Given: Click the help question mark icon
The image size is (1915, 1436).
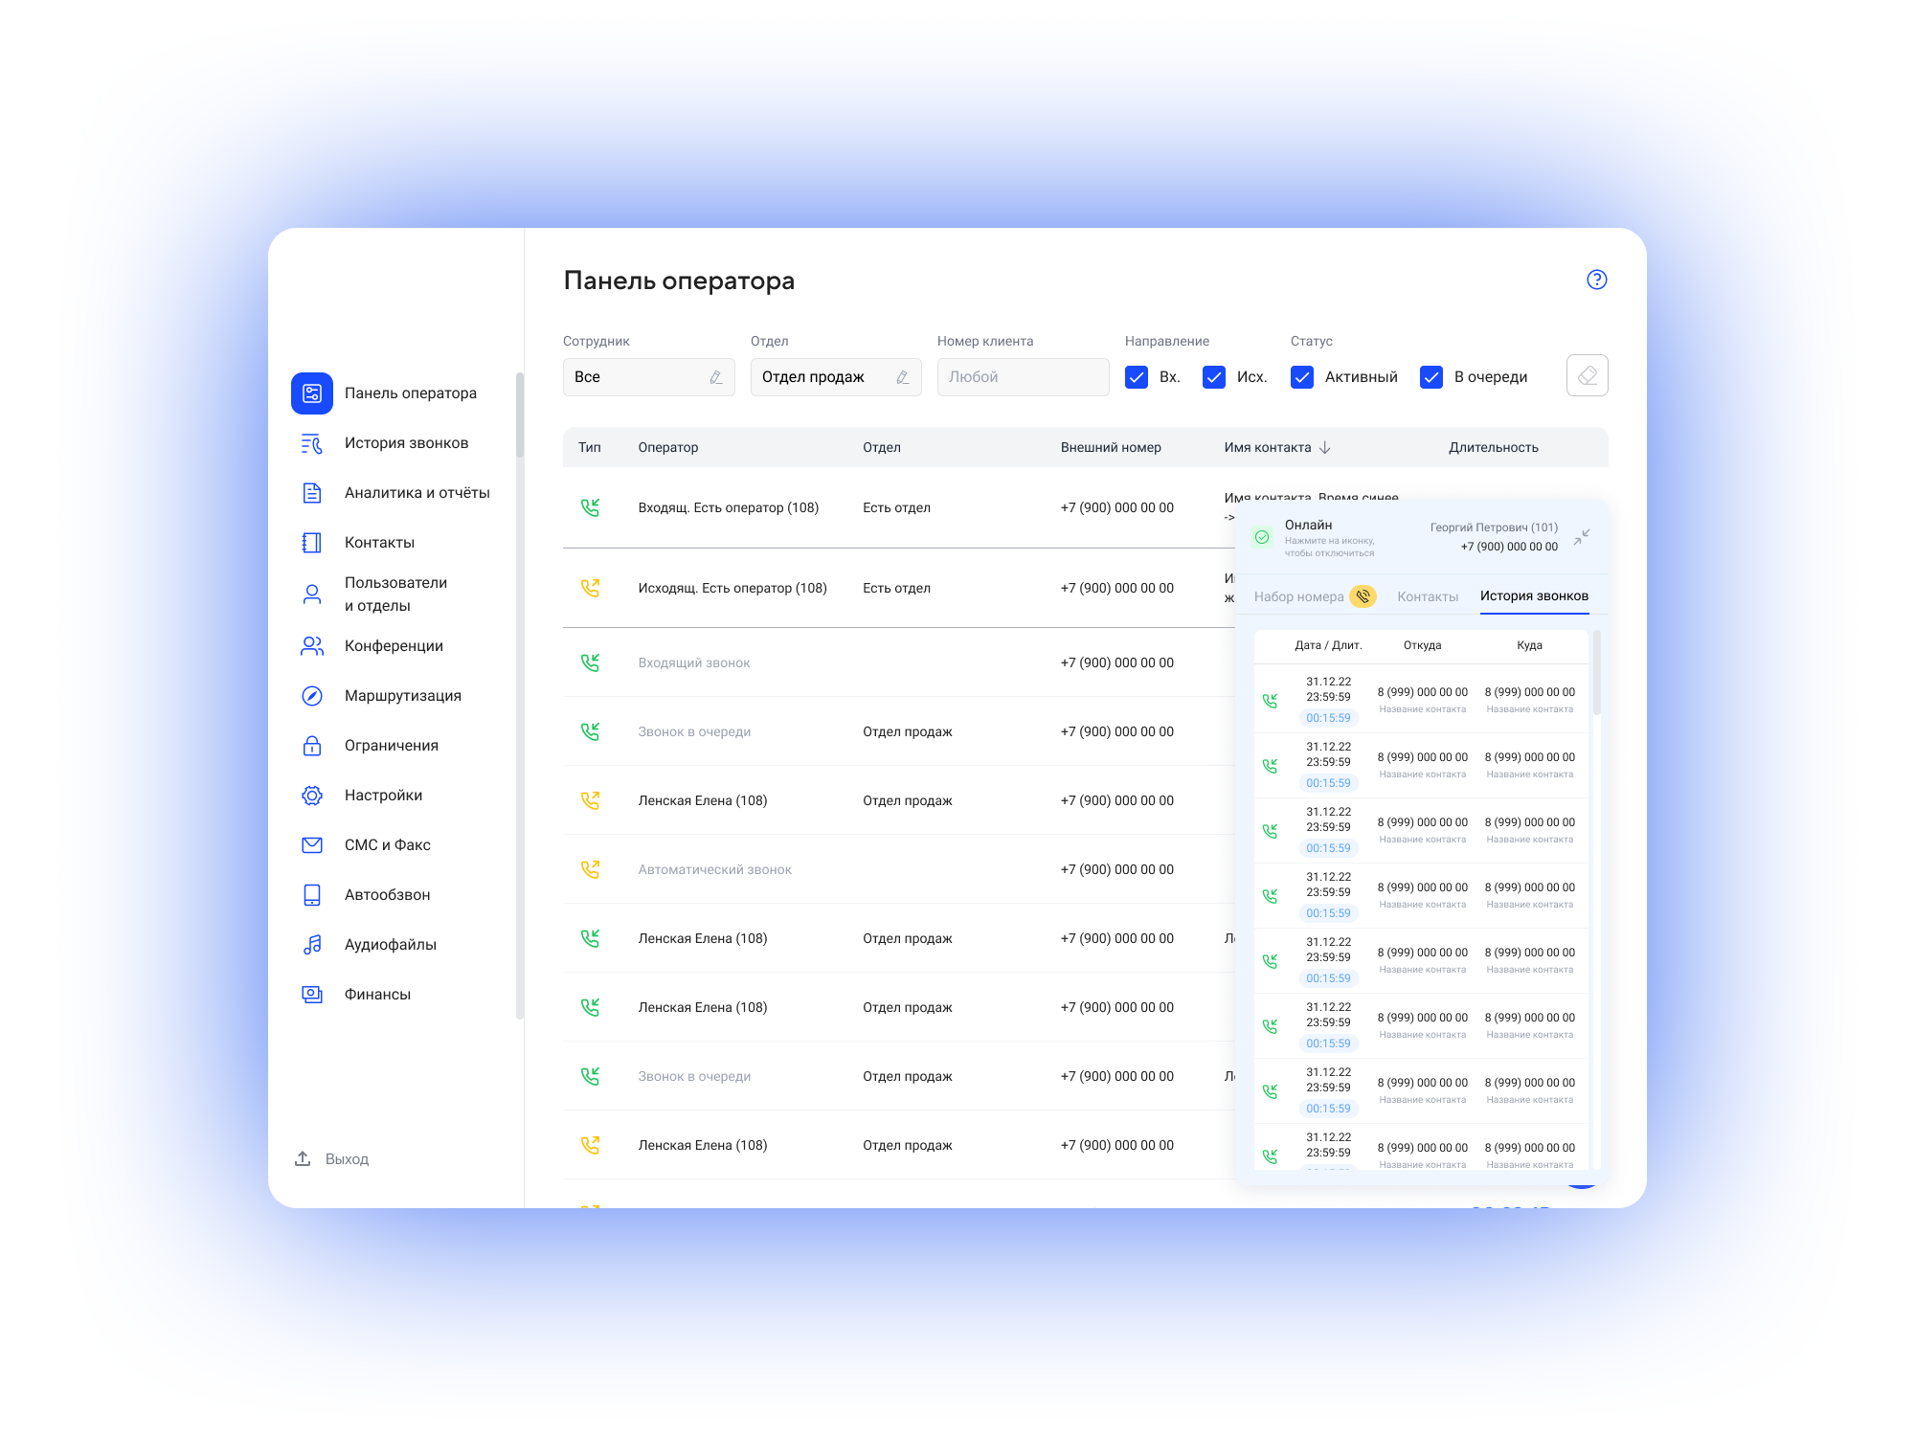Looking at the screenshot, I should 1596,280.
